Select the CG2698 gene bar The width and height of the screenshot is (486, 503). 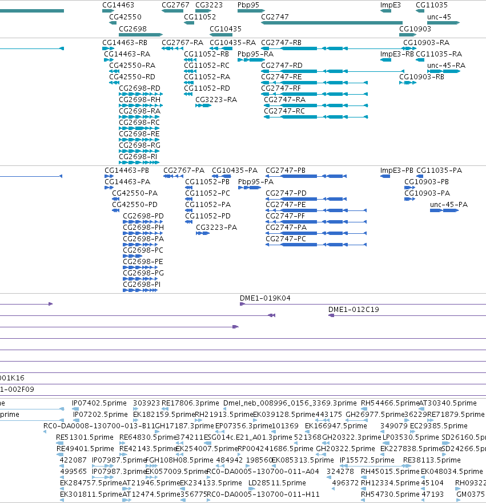140,35
